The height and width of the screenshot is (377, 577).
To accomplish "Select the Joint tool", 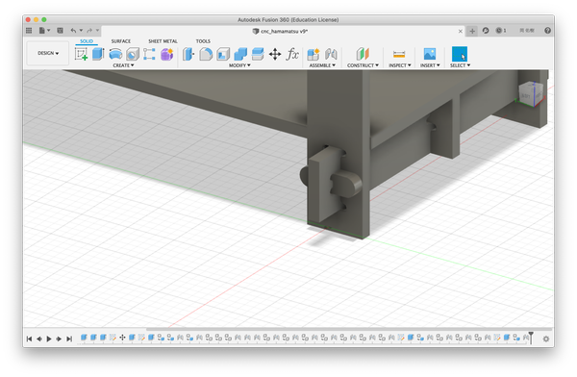I will pos(331,54).
